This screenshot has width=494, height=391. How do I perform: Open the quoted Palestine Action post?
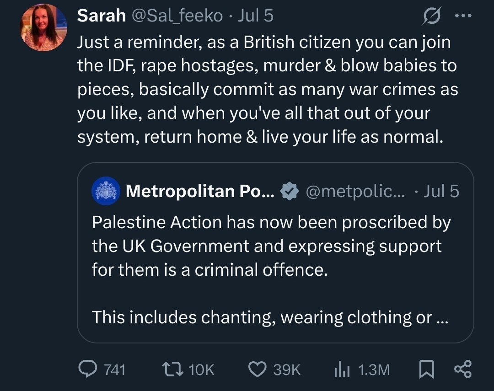(x=275, y=252)
